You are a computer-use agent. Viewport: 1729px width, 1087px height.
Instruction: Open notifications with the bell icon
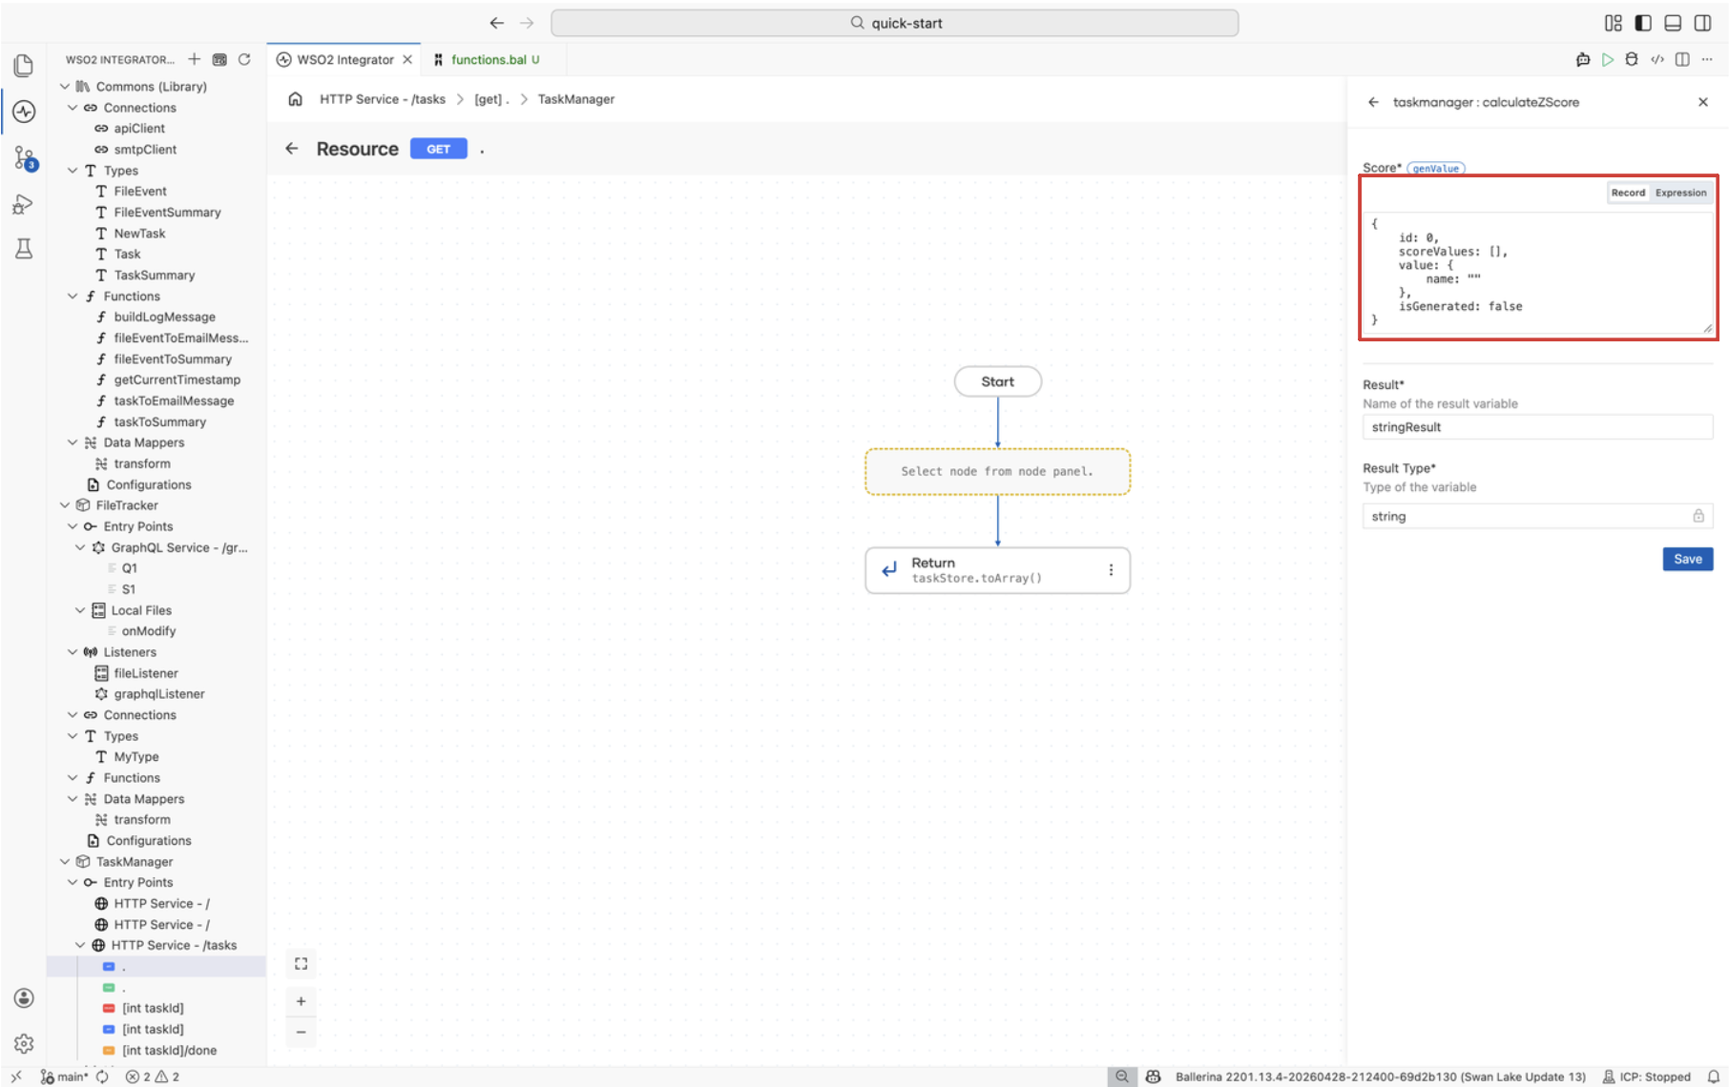pyautogui.click(x=1714, y=1077)
